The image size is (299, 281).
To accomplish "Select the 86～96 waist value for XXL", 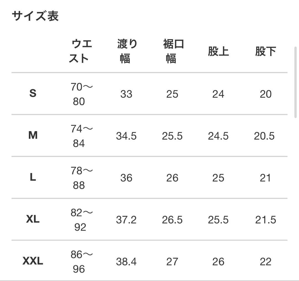I will click(80, 262).
